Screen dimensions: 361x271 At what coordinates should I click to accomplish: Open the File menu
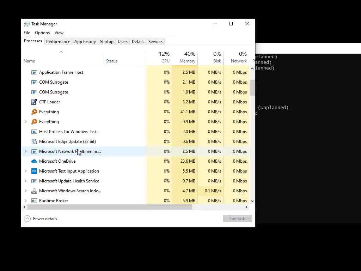(27, 33)
